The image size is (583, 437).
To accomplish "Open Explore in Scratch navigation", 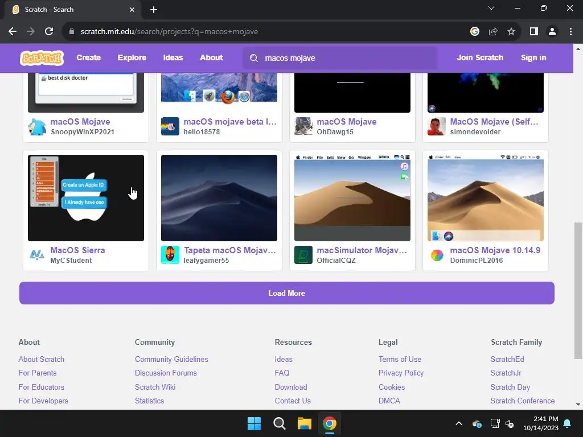I will [132, 57].
